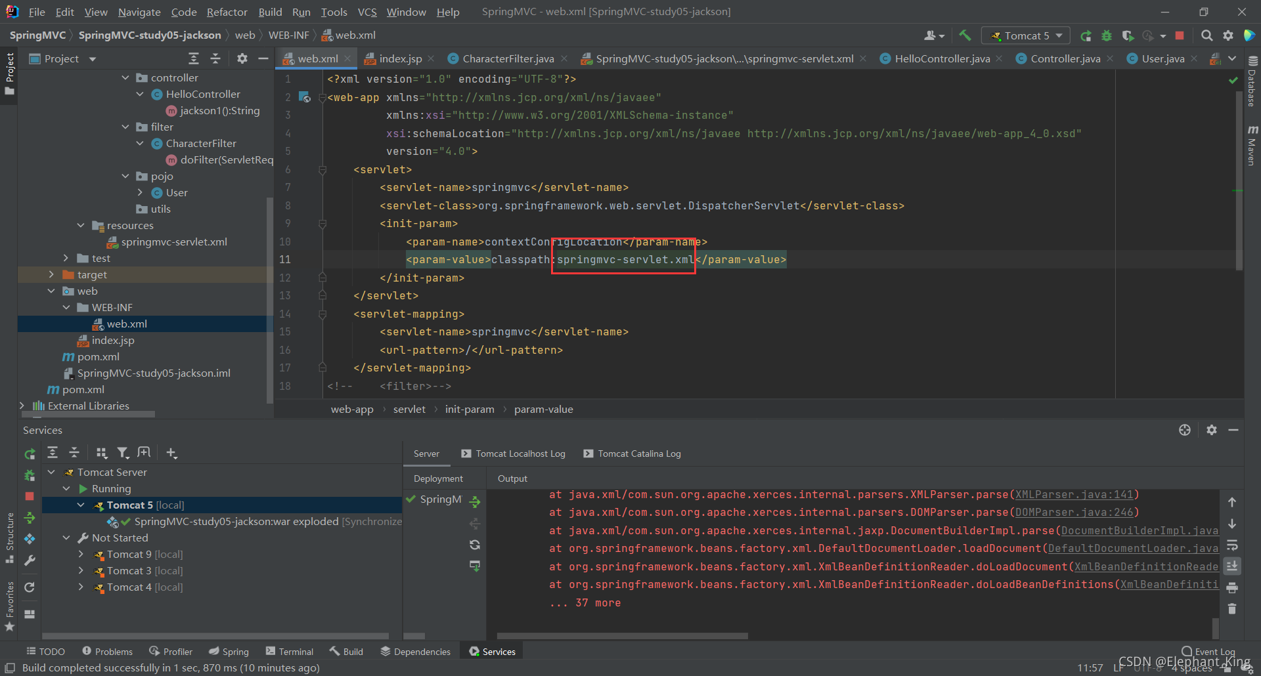Click Collapse All in Services toolbar
Viewport: 1261px width, 676px height.
[74, 452]
